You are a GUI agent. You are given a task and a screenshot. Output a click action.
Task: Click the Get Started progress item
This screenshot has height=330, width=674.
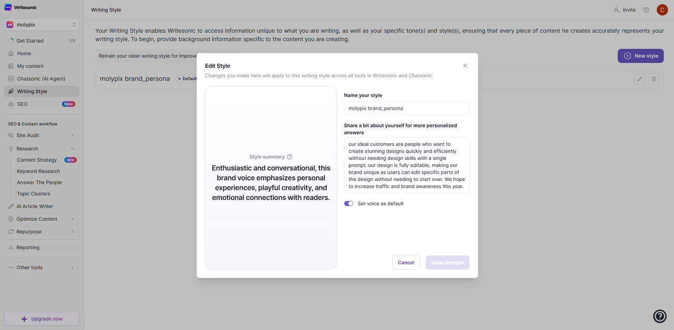pyautogui.click(x=42, y=41)
